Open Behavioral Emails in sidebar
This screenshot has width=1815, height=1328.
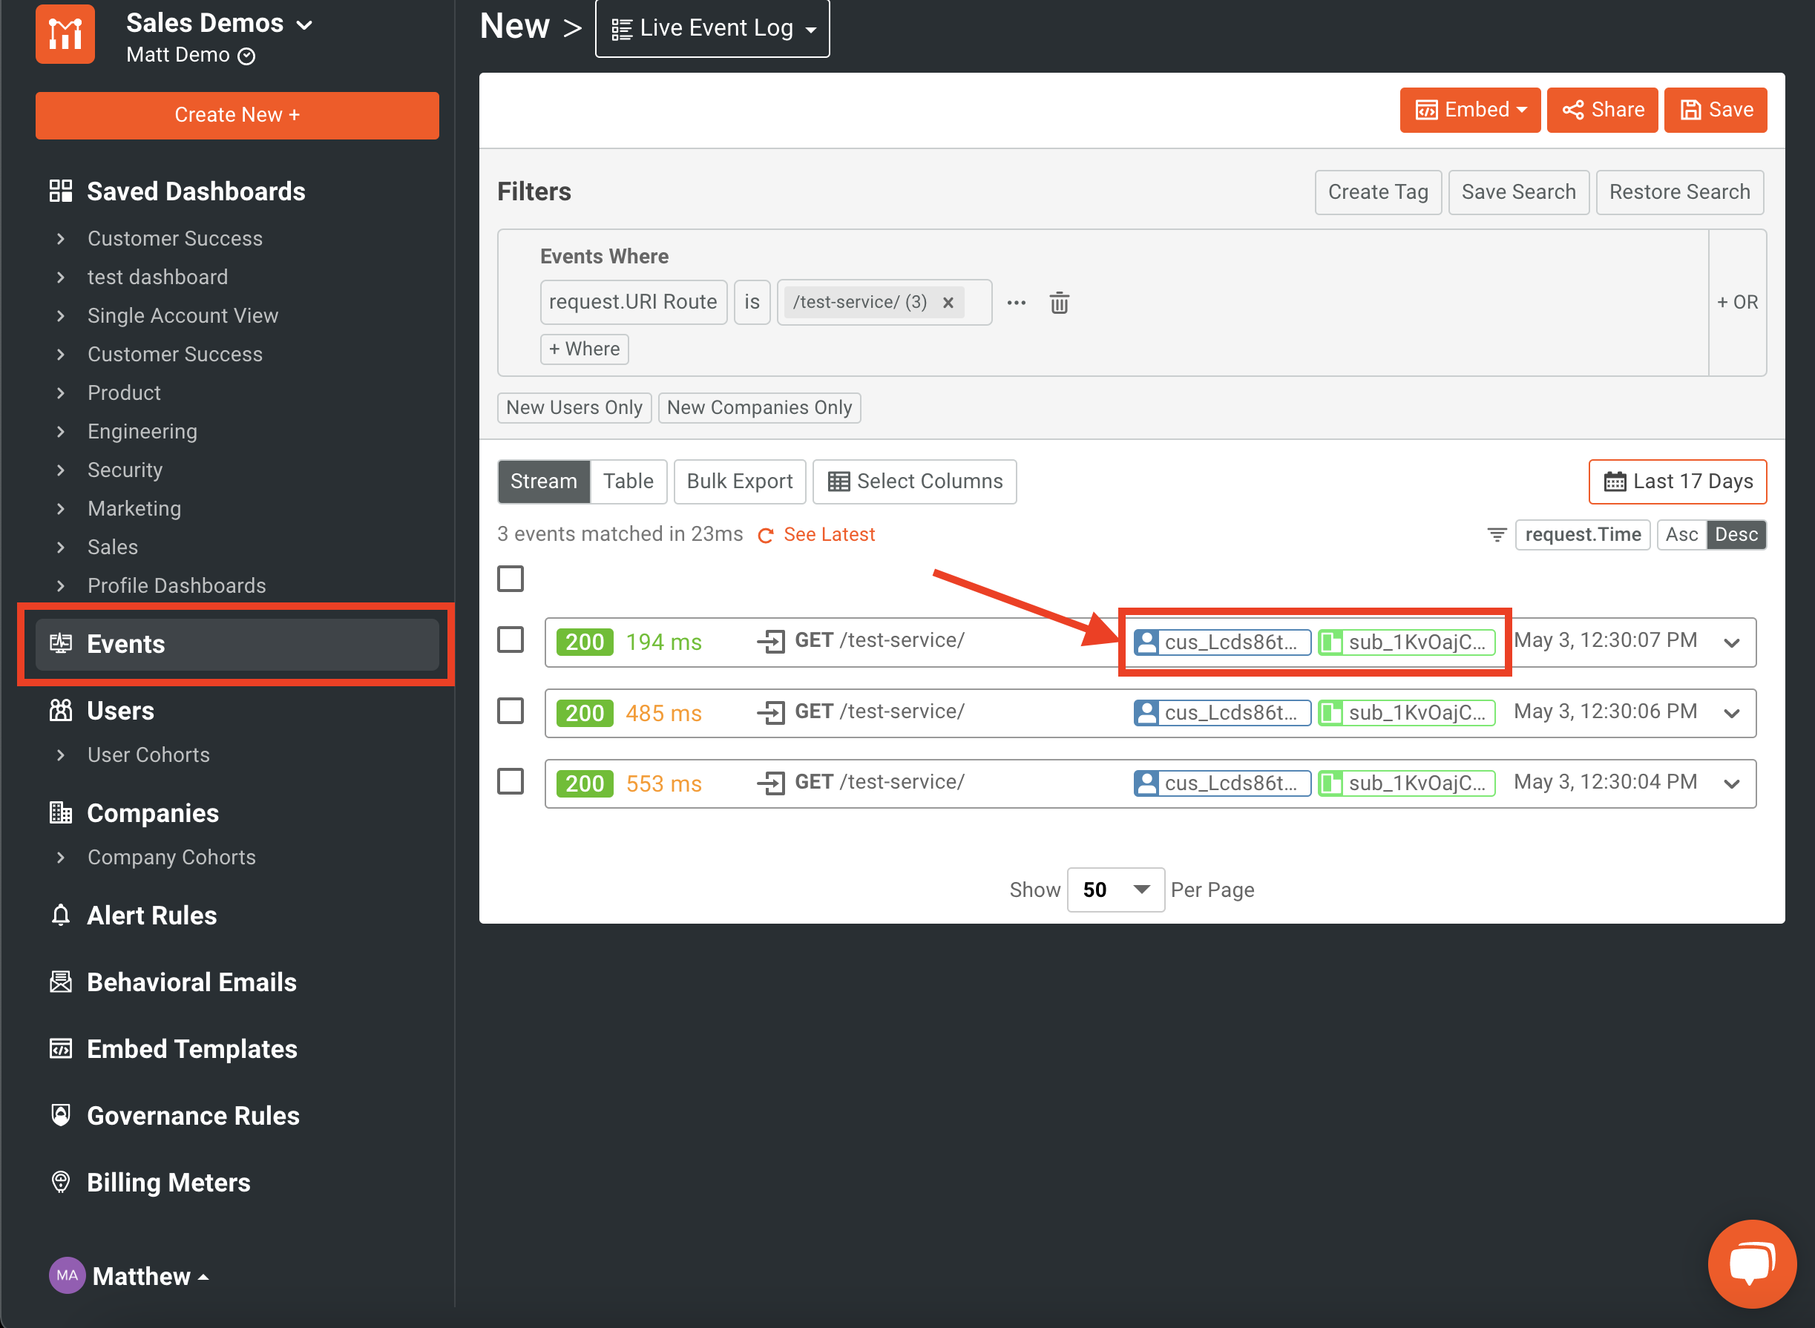191,982
